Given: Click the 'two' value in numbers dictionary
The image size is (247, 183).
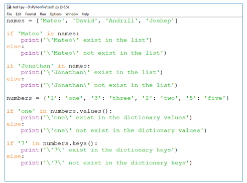Looking at the screenshot, I should pyautogui.click(x=169, y=98).
